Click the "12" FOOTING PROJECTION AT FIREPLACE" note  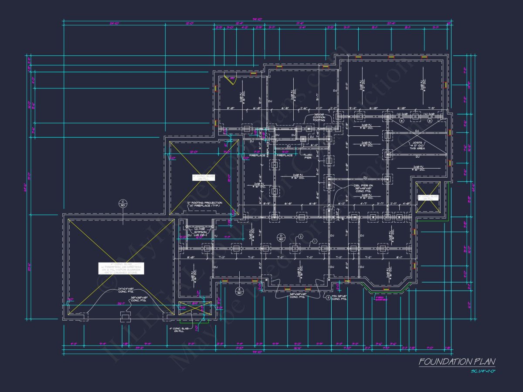pyautogui.click(x=206, y=204)
